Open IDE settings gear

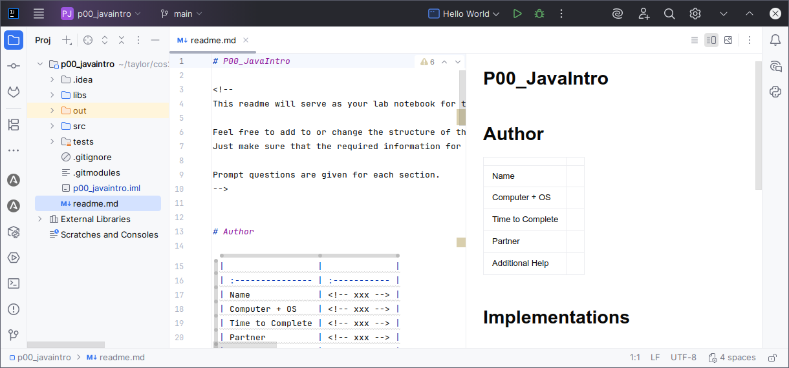click(695, 14)
